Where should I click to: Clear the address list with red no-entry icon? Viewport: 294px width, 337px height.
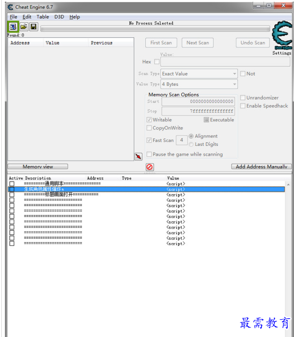coord(150,167)
